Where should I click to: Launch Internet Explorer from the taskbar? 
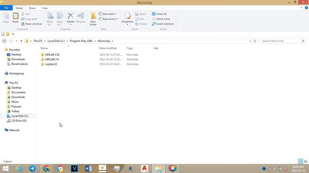click(x=19, y=169)
